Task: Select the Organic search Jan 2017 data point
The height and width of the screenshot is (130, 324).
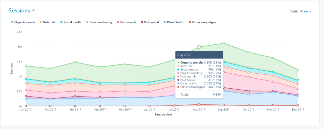Action: pyautogui.click(x=26, y=66)
